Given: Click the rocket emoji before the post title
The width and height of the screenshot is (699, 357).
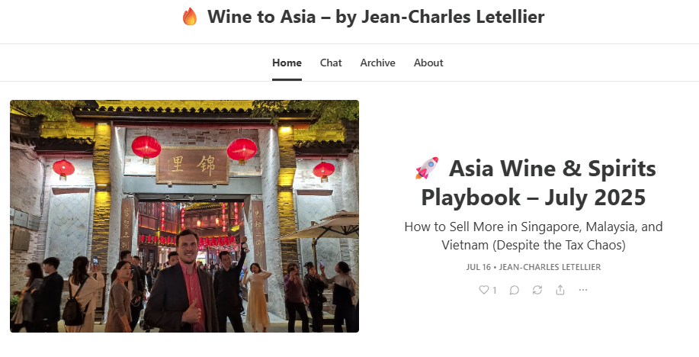Looking at the screenshot, I should (427, 169).
